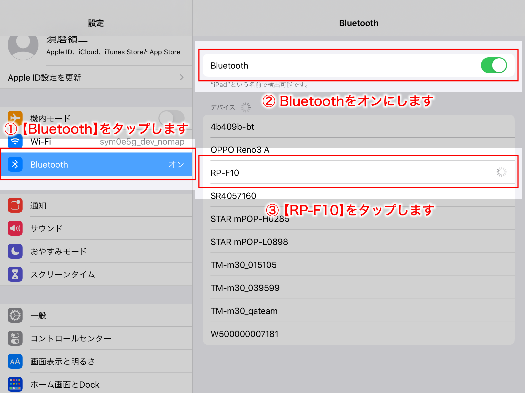Open 画面表示と明るさ settings

pos(96,361)
